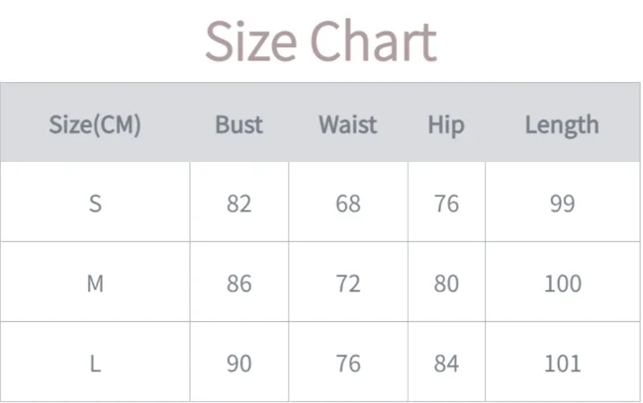643x403 pixels.
Task: Select the S size row label
Action: click(95, 203)
